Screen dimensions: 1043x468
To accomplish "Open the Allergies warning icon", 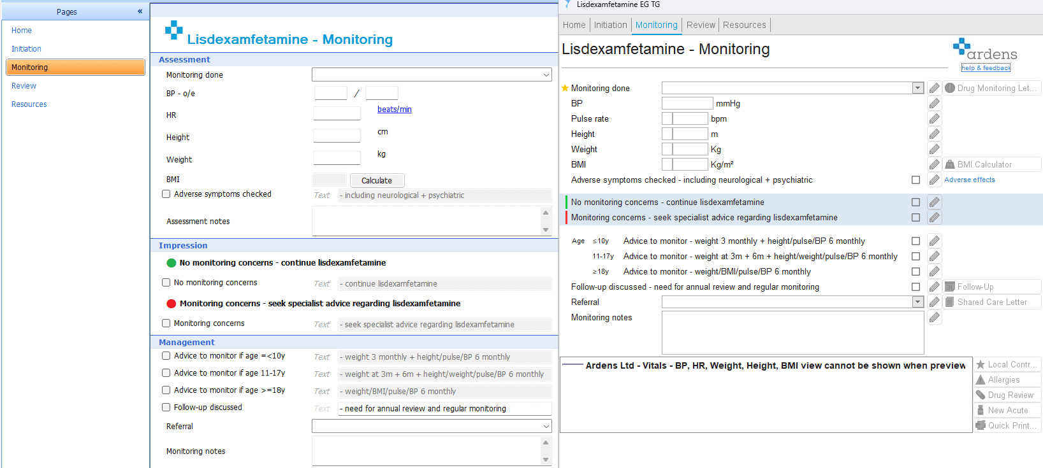I will click(x=981, y=379).
